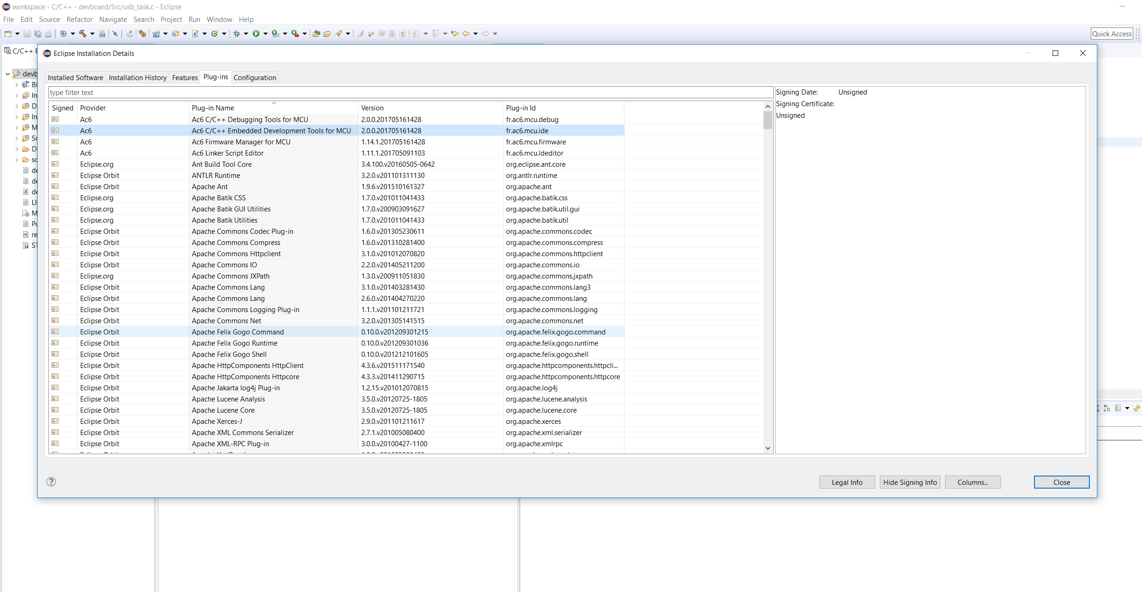1142x592 pixels.
Task: Select the Apache XML-RPC Plug-in row
Action: [337, 443]
